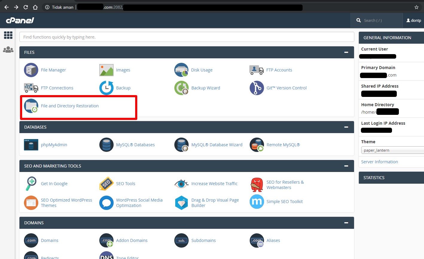424x259 pixels.
Task: Open the Git Version Control icon
Action: click(257, 88)
